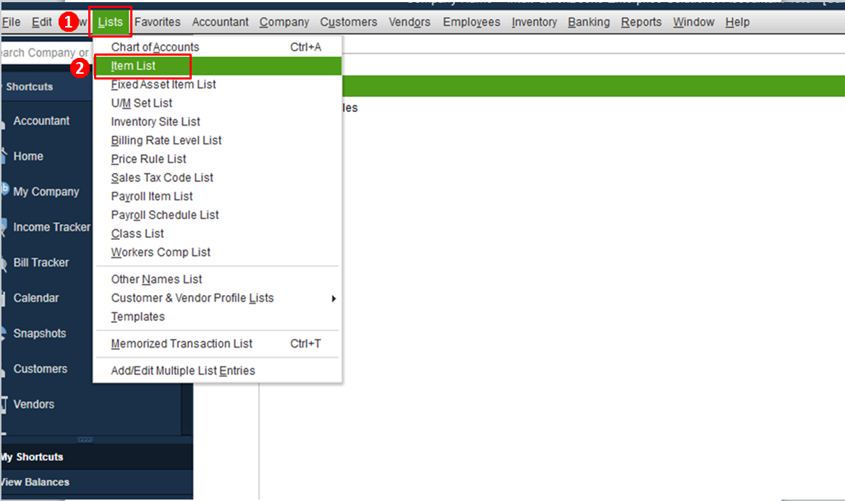The height and width of the screenshot is (501, 845).
Task: Choose Sales Tax Code List
Action: pyautogui.click(x=217, y=178)
